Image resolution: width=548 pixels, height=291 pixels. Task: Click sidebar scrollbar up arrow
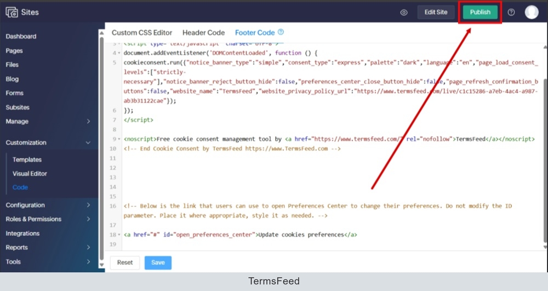(x=102, y=33)
